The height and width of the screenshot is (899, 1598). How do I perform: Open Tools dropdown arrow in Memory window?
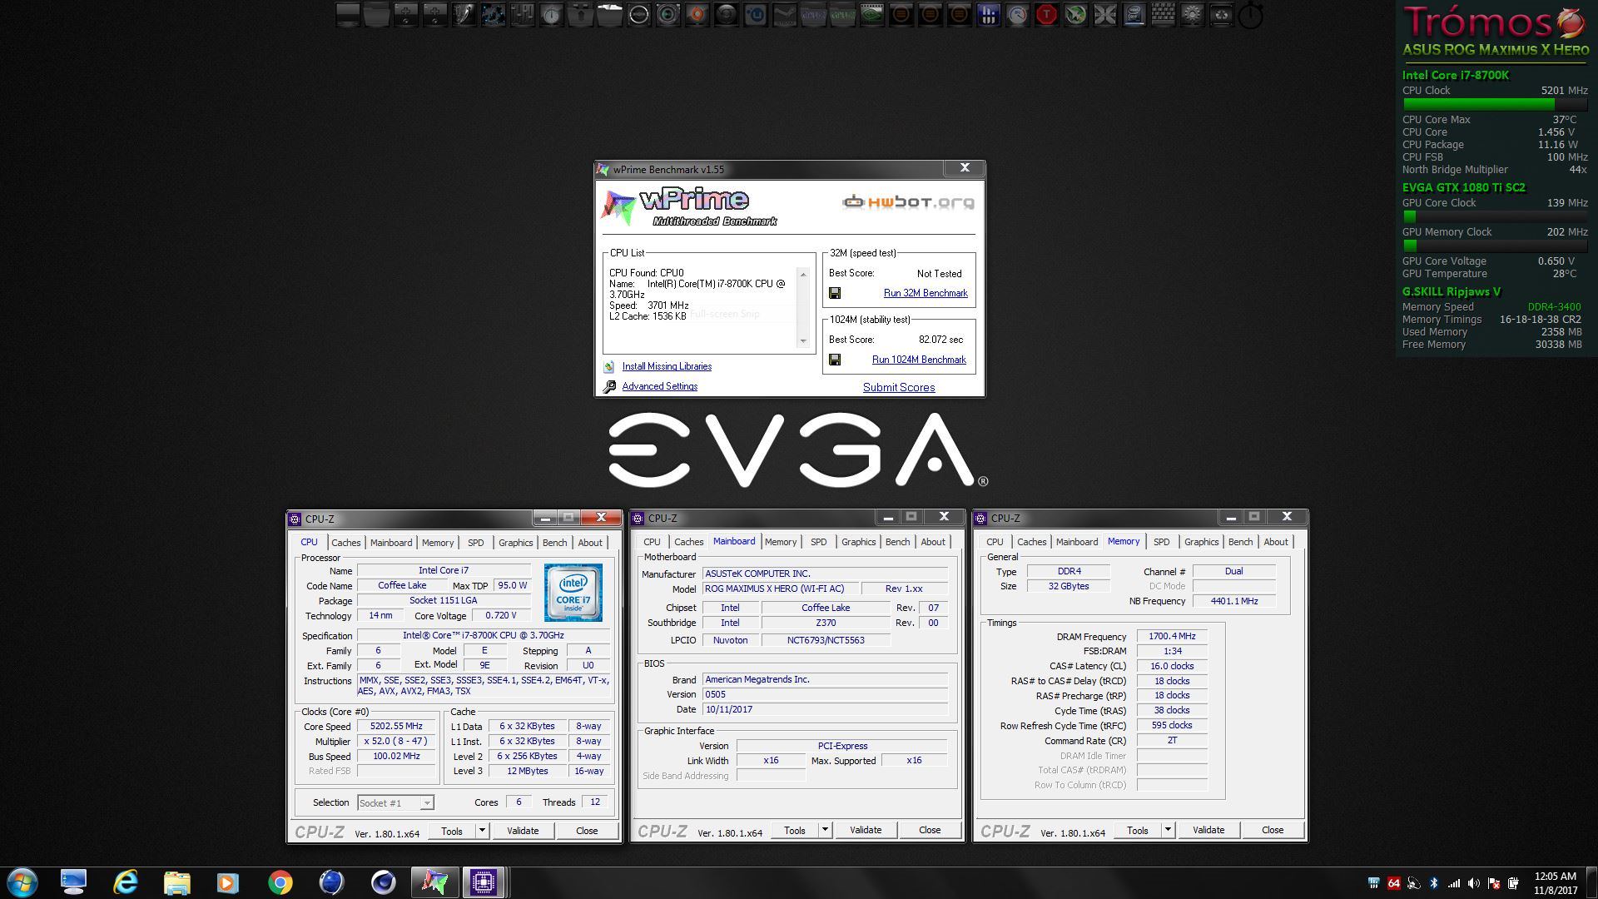pos(1168,830)
